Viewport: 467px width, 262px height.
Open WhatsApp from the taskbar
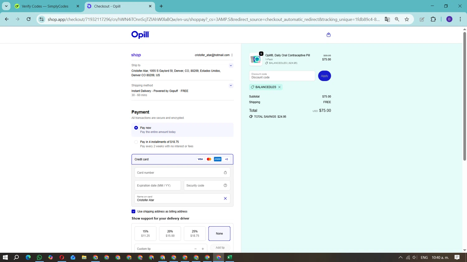pos(39,257)
